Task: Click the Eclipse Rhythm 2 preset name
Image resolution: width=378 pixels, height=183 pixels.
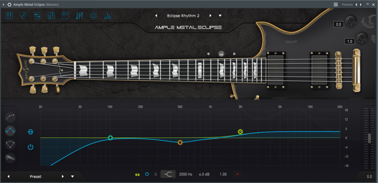Action: click(x=183, y=15)
